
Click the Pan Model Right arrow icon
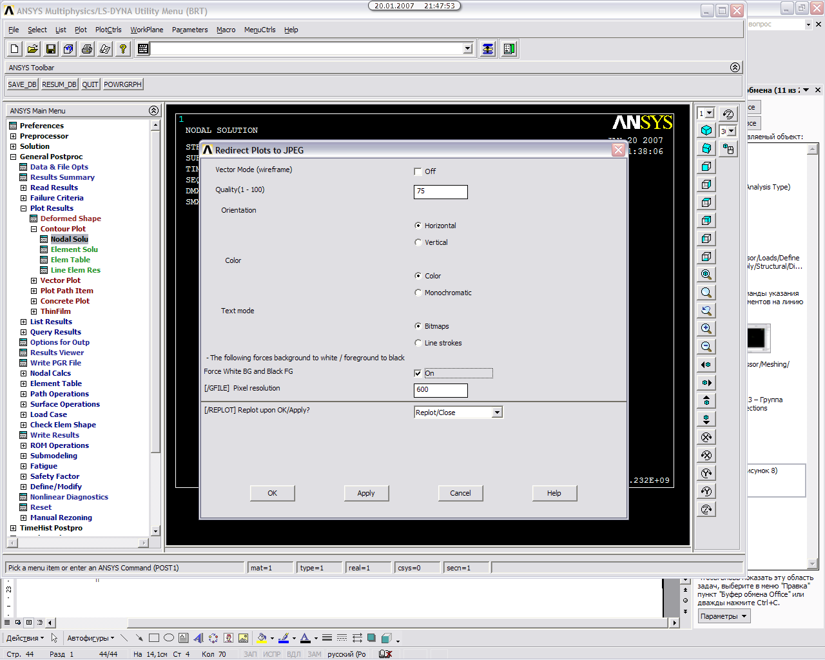point(706,383)
